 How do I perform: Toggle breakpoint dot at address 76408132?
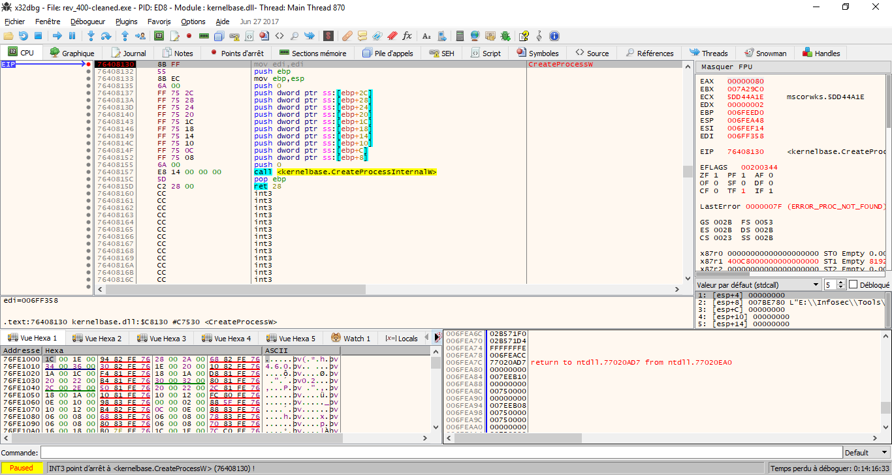click(89, 71)
